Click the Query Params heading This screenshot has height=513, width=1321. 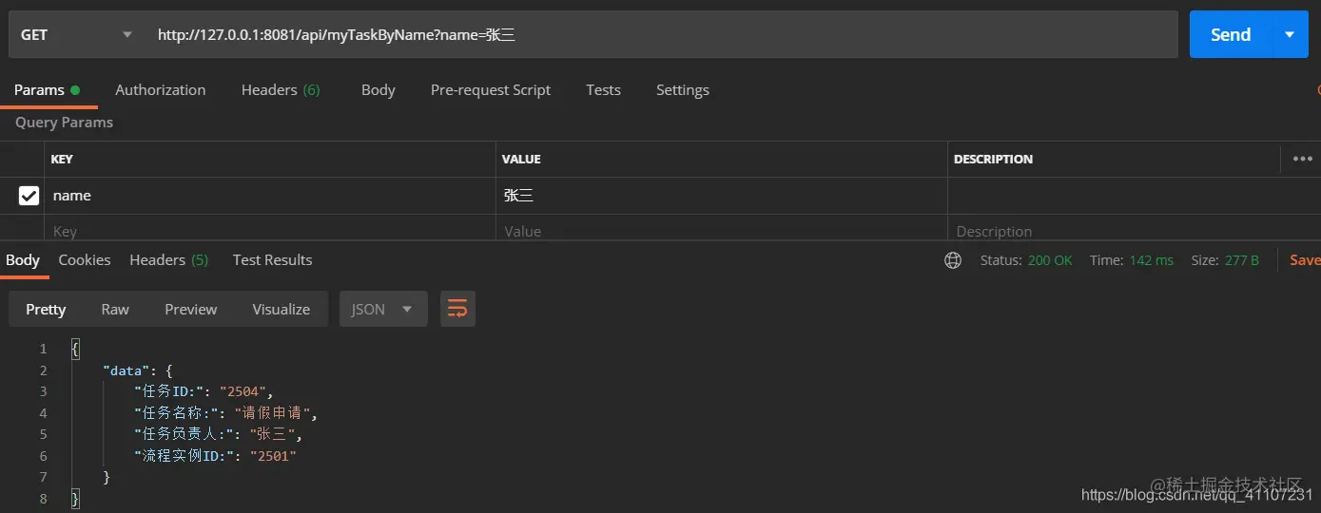64,123
